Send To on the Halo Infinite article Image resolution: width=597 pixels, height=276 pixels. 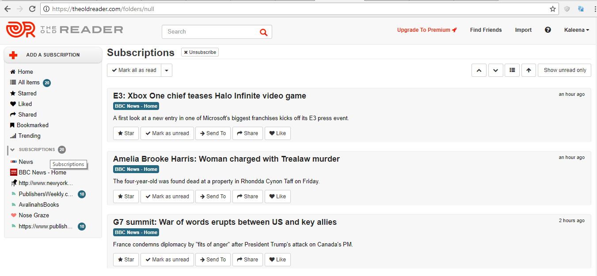tap(213, 133)
